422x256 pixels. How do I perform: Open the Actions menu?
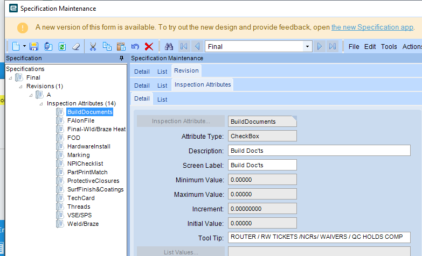(x=412, y=46)
